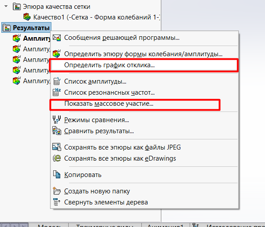Click the eDrawings save icon

click(57, 158)
